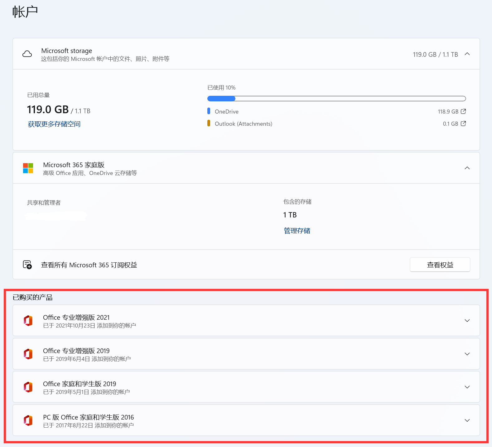This screenshot has height=447, width=492.
Task: Click the 118.9 GB OneDrive usage value
Action: (x=448, y=112)
